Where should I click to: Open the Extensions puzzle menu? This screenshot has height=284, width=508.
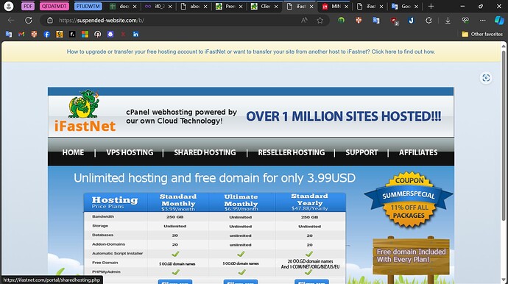[428, 20]
